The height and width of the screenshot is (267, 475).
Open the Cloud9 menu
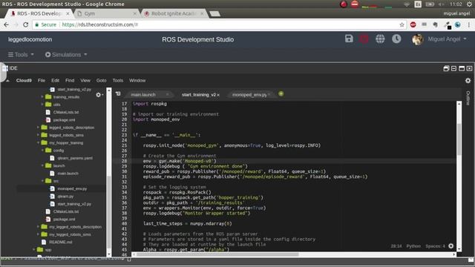pyautogui.click(x=24, y=81)
